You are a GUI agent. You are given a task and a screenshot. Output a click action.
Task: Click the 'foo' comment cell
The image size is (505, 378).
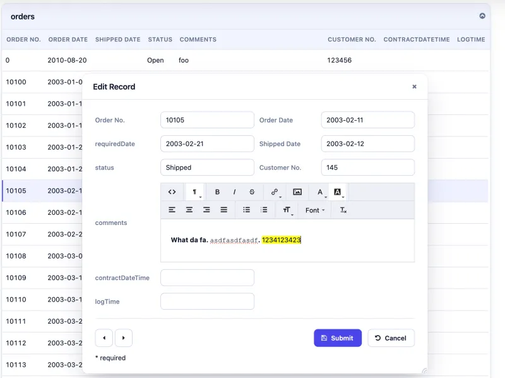tap(184, 60)
